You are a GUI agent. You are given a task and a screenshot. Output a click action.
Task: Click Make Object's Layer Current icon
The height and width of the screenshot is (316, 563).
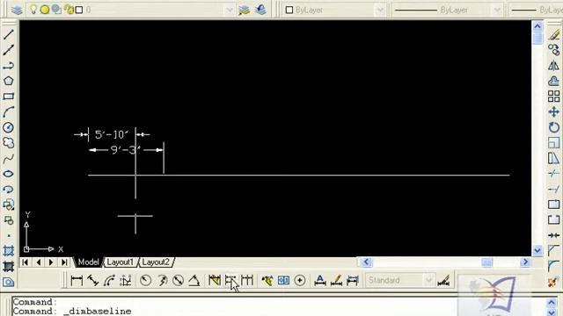245,10
